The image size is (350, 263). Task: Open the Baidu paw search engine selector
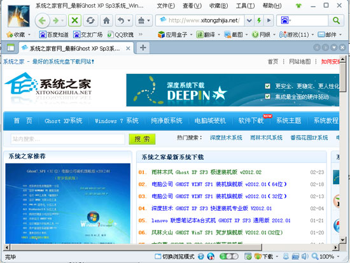(x=286, y=20)
